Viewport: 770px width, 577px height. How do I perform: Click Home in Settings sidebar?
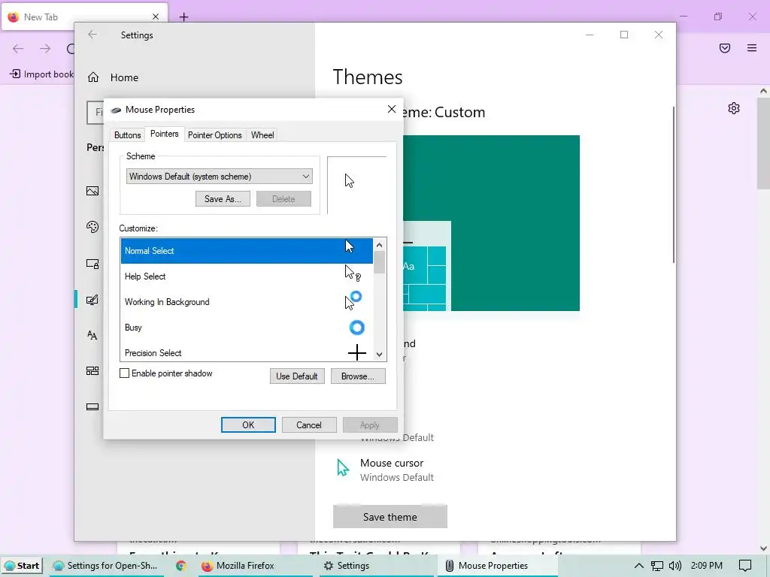click(x=124, y=77)
